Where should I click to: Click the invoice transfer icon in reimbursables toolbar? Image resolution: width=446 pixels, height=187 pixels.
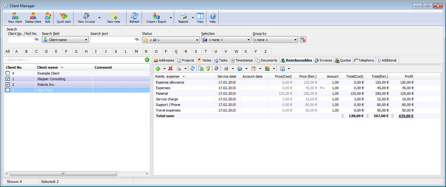216,68
